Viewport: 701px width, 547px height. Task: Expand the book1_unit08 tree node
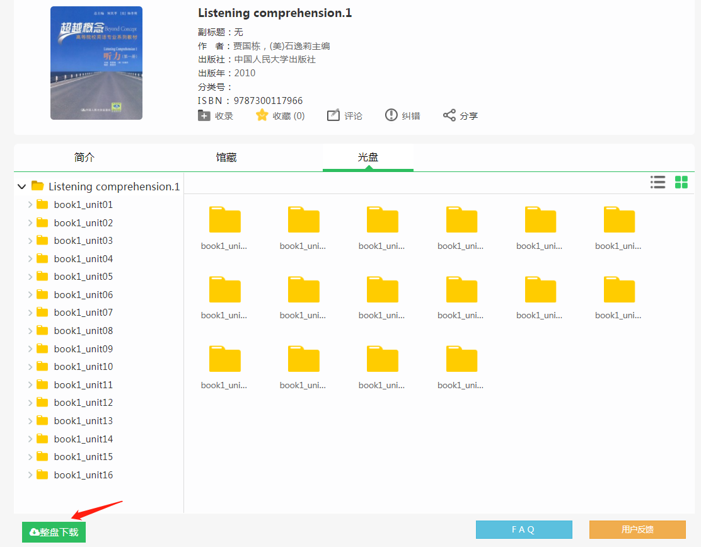[30, 331]
